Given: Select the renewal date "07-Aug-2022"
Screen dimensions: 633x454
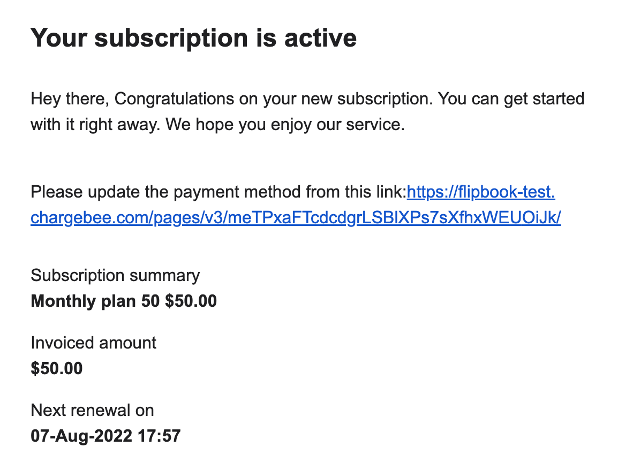Looking at the screenshot, I should (81, 436).
